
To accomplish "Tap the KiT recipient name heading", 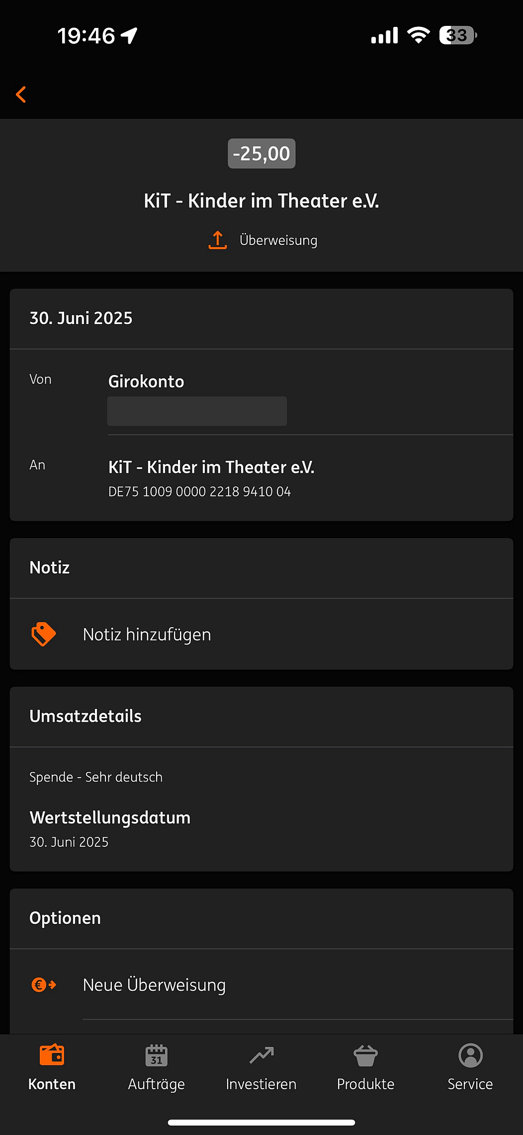I will coord(261,201).
